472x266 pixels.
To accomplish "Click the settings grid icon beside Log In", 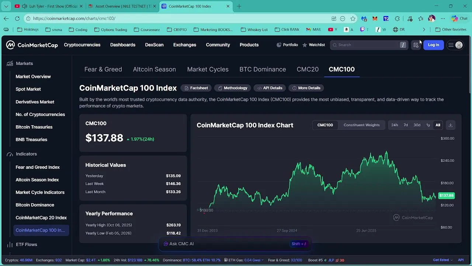I will tap(416, 45).
